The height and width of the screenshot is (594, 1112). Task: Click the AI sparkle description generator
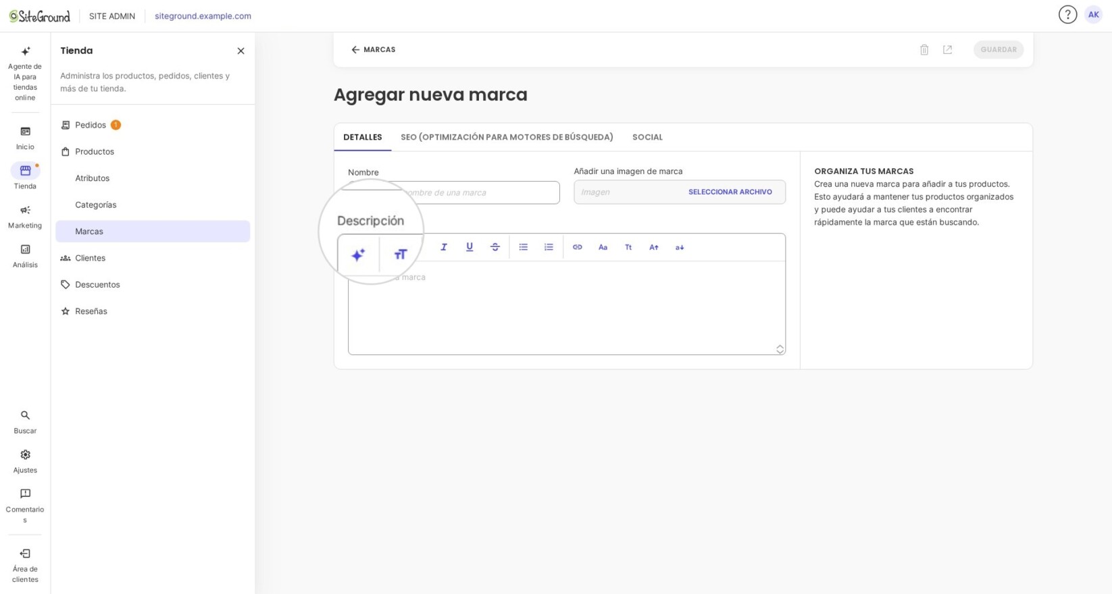358,254
